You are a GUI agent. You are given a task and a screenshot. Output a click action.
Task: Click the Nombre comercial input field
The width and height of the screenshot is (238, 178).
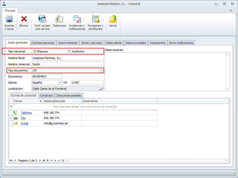point(68,64)
